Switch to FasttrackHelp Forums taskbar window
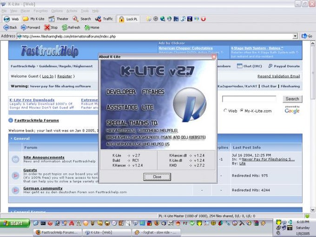This screenshot has width=316, height=237. pos(58,232)
